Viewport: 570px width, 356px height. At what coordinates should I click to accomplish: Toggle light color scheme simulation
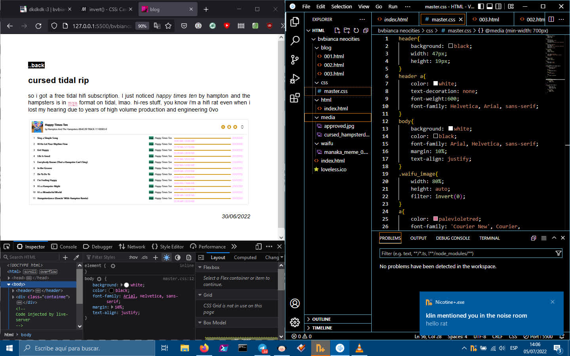(167, 257)
